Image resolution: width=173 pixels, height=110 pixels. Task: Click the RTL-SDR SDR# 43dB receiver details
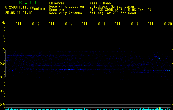click(x=120, y=10)
